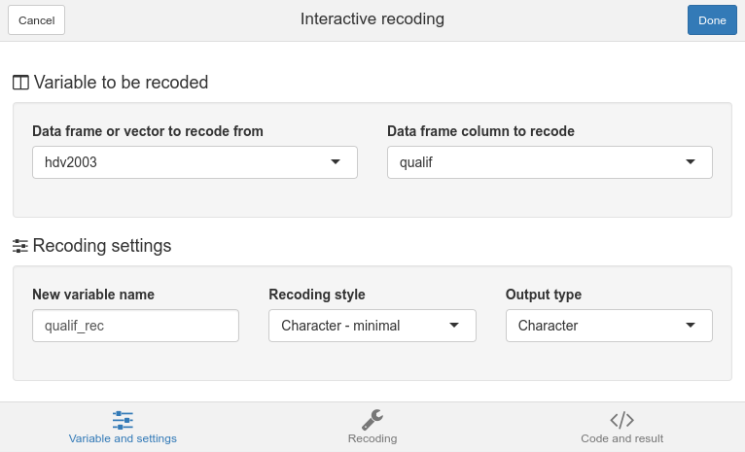The height and width of the screenshot is (452, 745).
Task: Click the wrench icon for Recoding
Action: tap(372, 420)
